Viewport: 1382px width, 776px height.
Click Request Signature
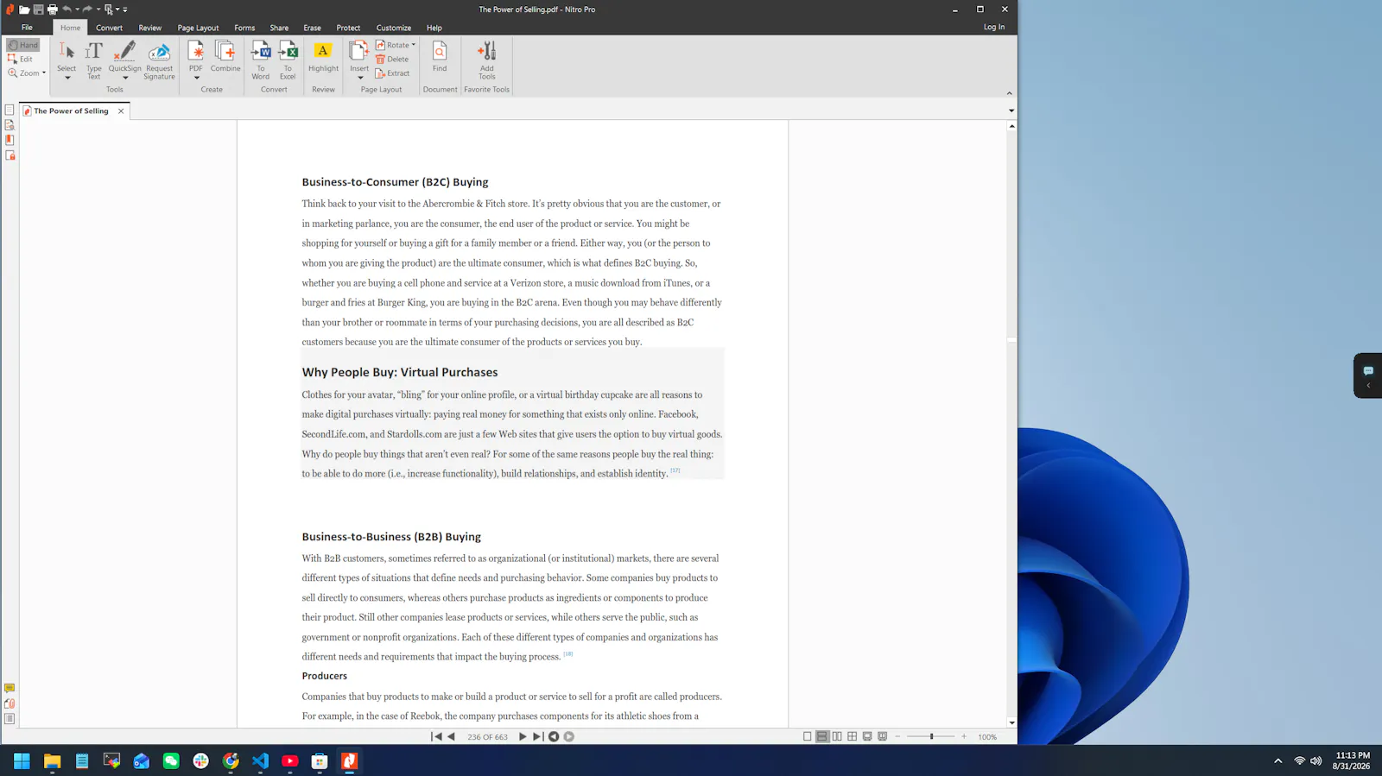pos(159,60)
